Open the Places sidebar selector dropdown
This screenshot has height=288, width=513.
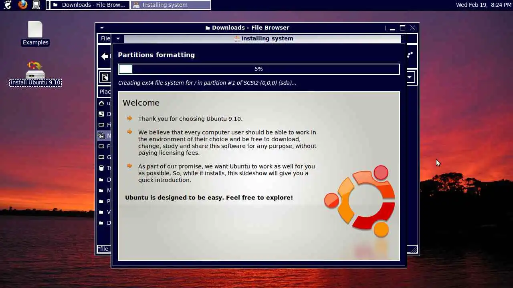105,92
